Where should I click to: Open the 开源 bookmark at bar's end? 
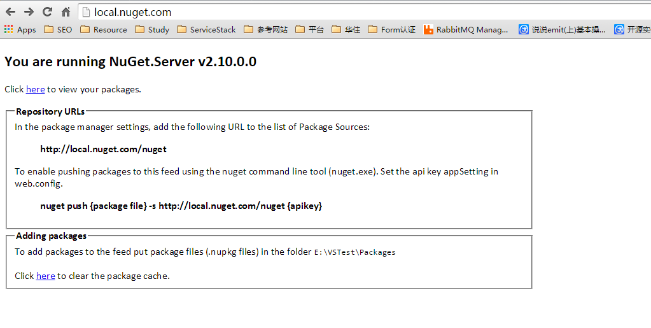pyautogui.click(x=633, y=29)
